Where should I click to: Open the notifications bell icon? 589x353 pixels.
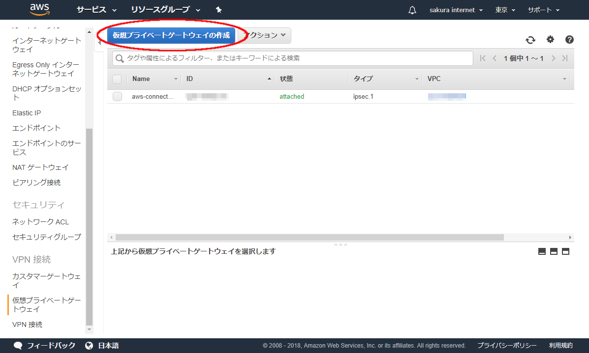[412, 10]
